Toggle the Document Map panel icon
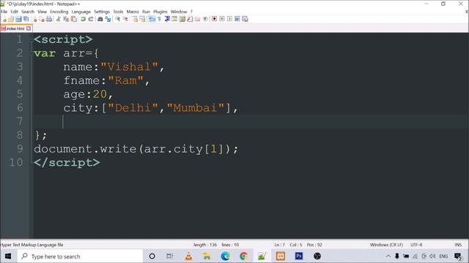 182,19
